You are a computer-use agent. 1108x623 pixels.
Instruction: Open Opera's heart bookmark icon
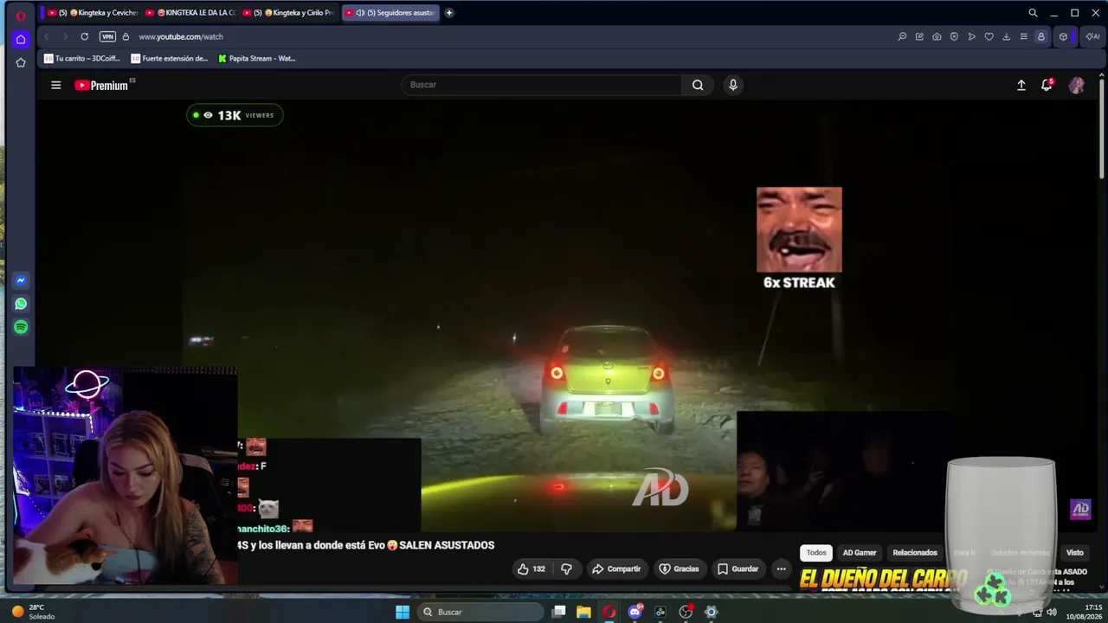point(989,36)
